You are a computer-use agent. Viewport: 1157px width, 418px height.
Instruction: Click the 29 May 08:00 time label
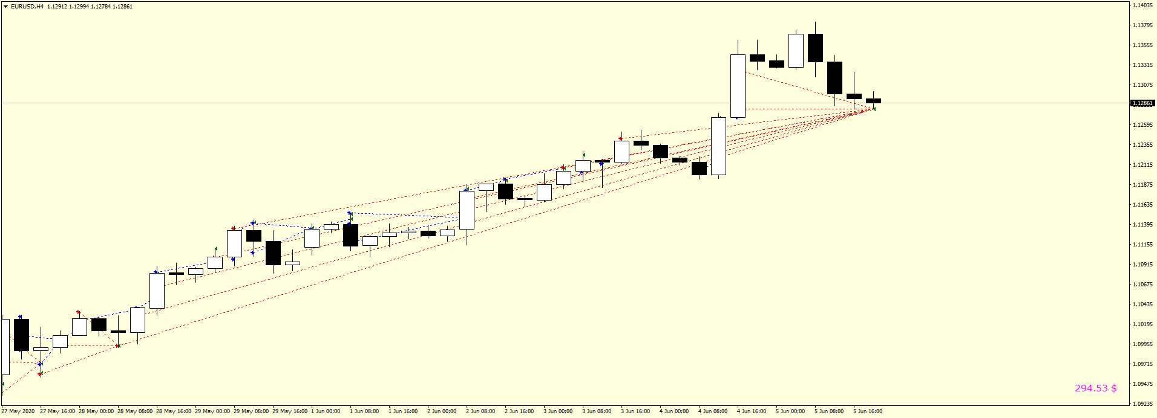pyautogui.click(x=251, y=411)
